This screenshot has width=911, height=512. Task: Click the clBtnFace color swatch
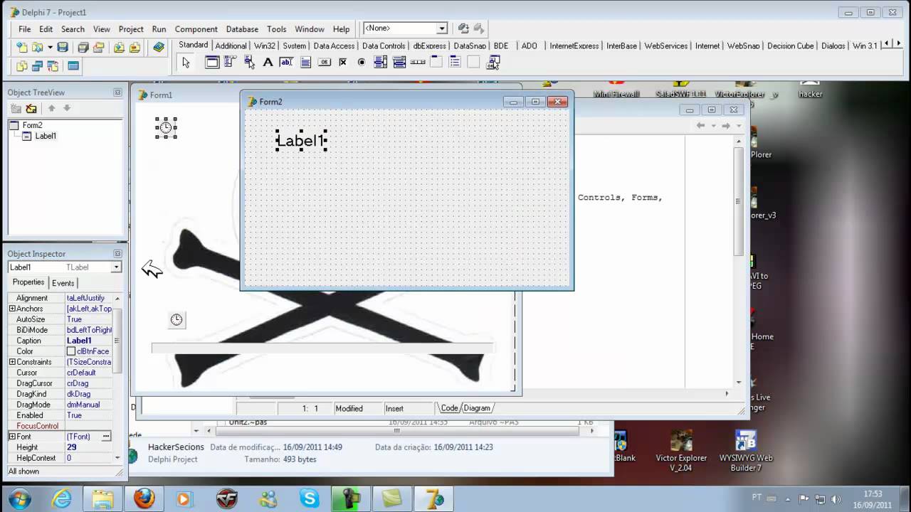[x=71, y=351]
